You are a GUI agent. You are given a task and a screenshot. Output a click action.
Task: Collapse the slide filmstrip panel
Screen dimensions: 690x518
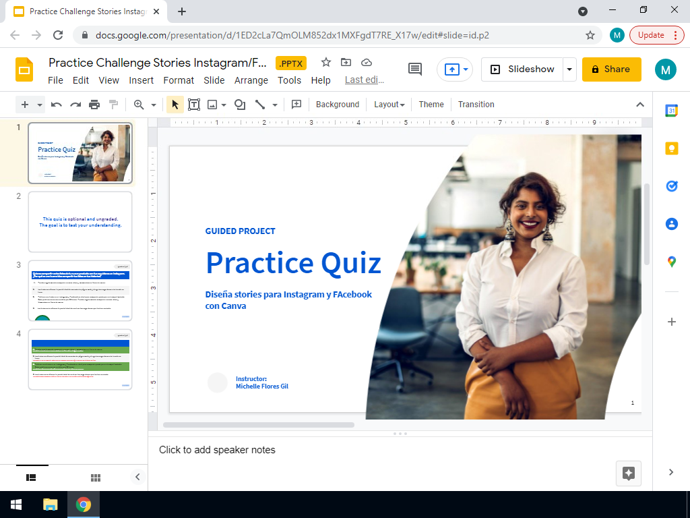tap(137, 477)
